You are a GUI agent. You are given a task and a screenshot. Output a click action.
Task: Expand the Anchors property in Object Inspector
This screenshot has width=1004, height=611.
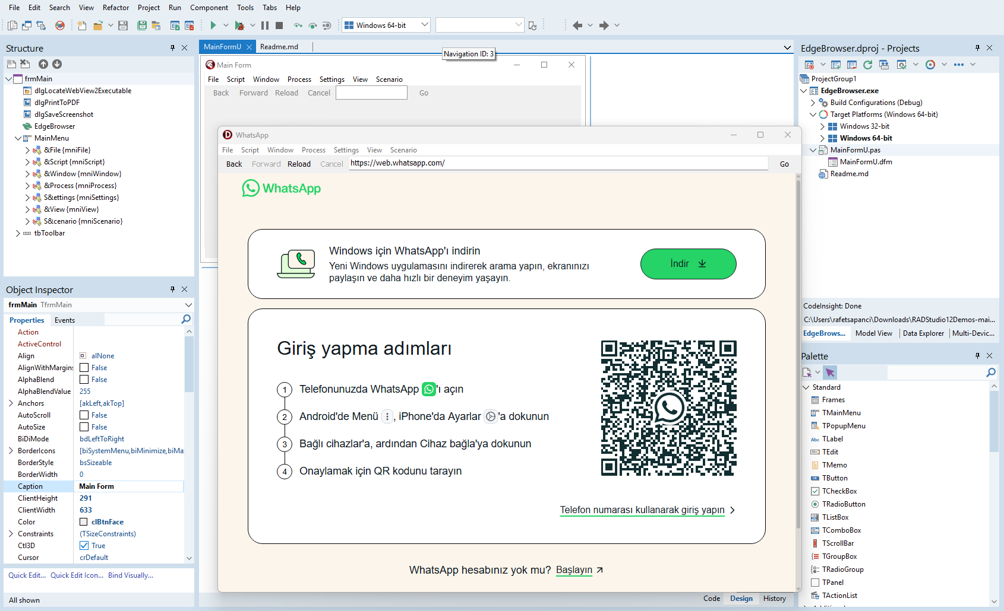[11, 403]
